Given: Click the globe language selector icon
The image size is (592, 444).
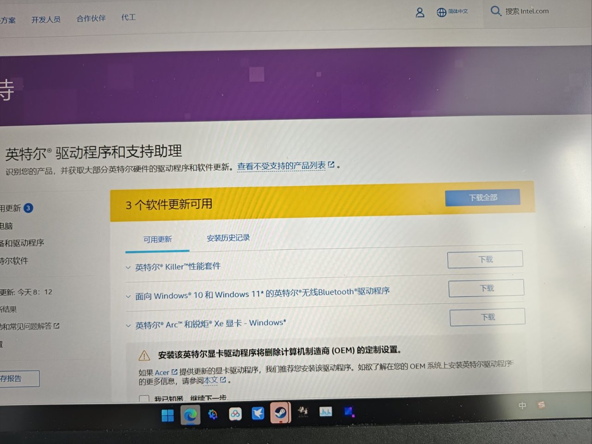Looking at the screenshot, I should (x=442, y=12).
